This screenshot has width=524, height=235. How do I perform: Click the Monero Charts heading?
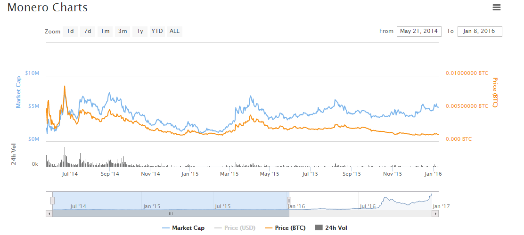click(48, 8)
